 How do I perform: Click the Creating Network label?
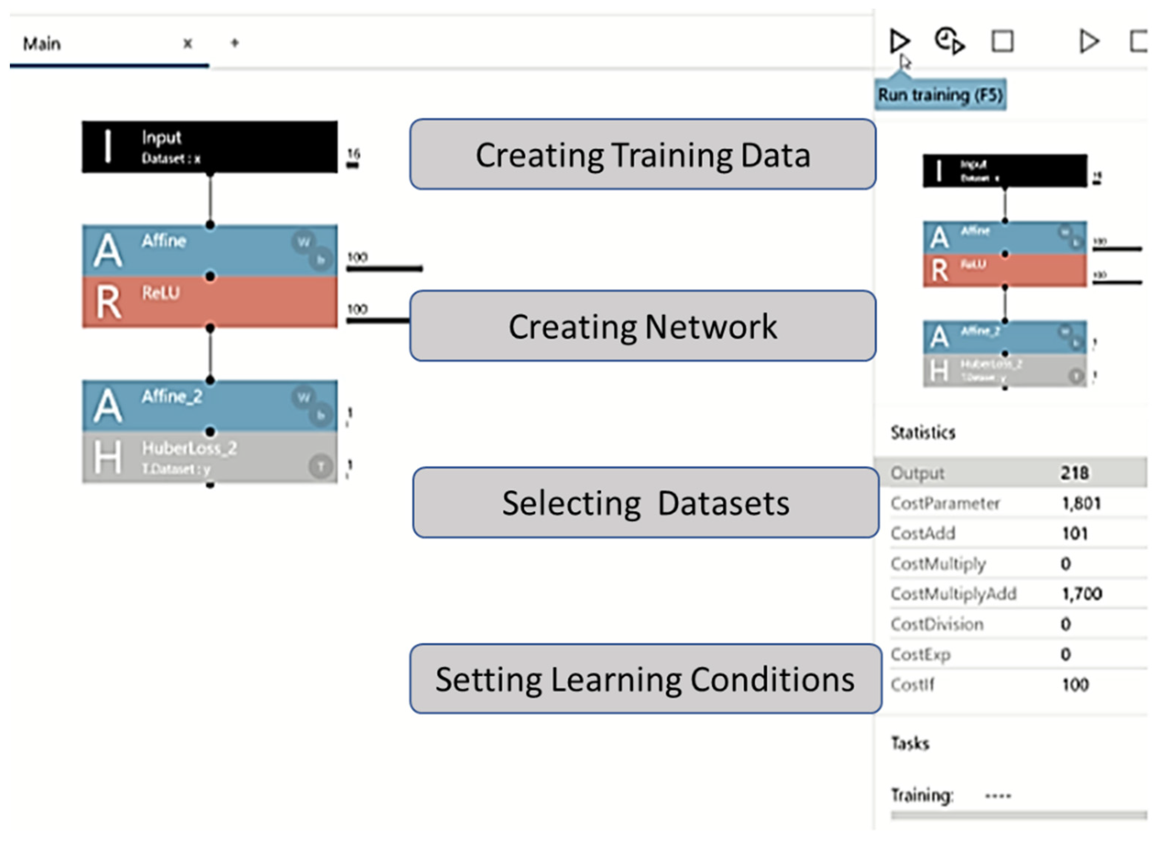coord(643,326)
